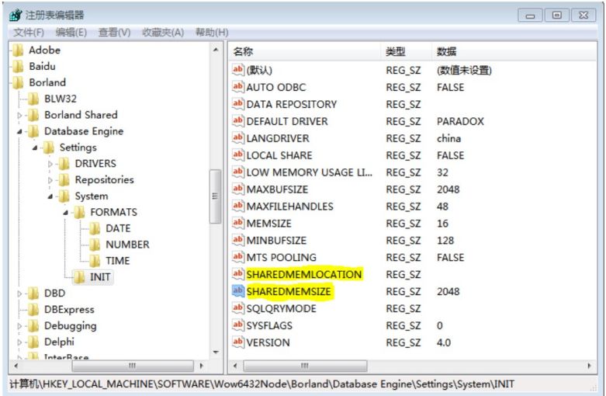Click the Borland folder icon in tree
The height and width of the screenshot is (396, 606).
19,82
